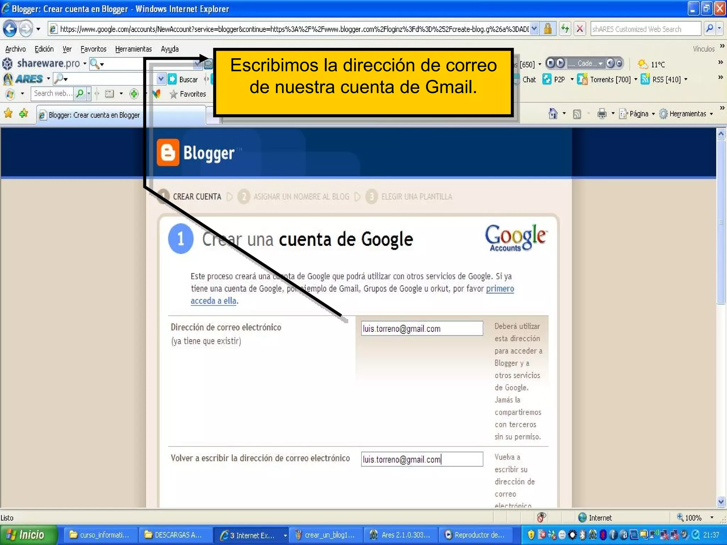Viewport: 727px width, 545px height.
Task: Open the Ayuda menu
Action: click(x=170, y=49)
